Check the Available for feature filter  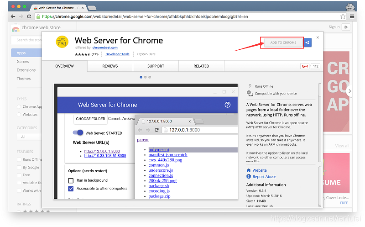point(19,183)
